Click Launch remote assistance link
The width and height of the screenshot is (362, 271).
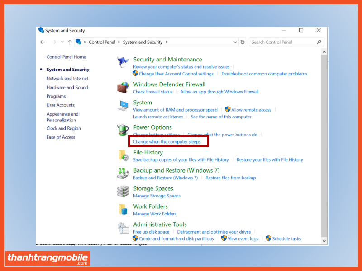pos(158,117)
